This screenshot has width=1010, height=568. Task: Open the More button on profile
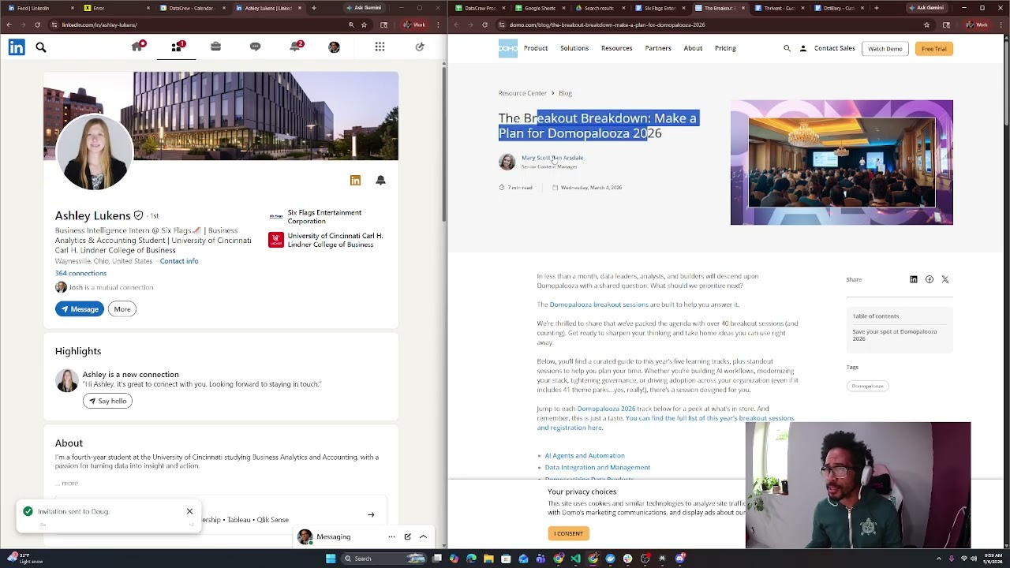[x=122, y=309]
